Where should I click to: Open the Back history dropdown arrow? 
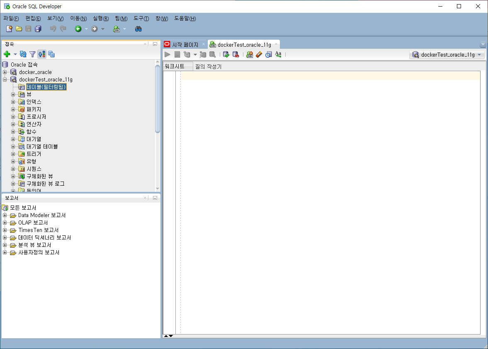pos(86,29)
